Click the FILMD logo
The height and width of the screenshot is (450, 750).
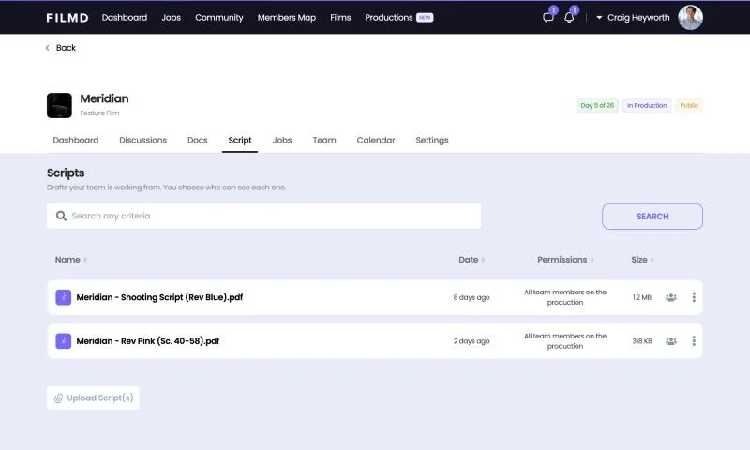[x=67, y=18]
